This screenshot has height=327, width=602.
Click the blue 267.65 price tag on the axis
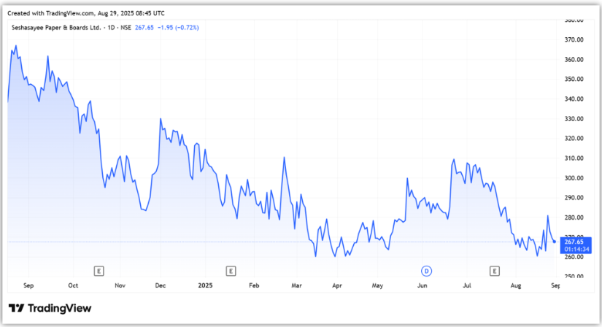click(x=578, y=241)
